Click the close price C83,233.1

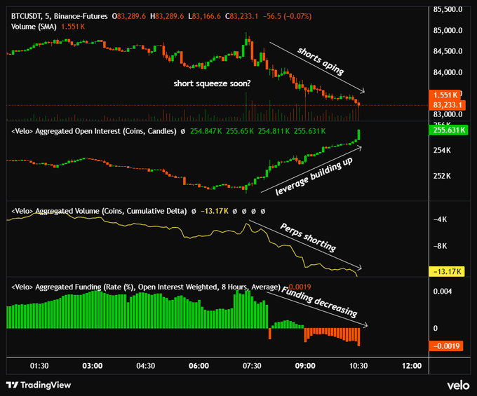click(241, 16)
